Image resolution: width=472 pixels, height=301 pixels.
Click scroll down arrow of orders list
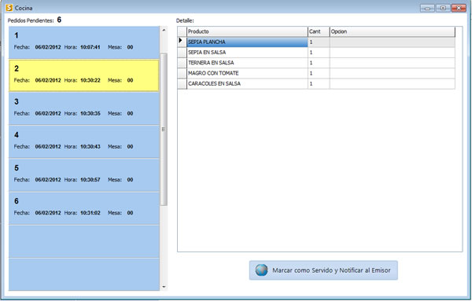tap(164, 287)
